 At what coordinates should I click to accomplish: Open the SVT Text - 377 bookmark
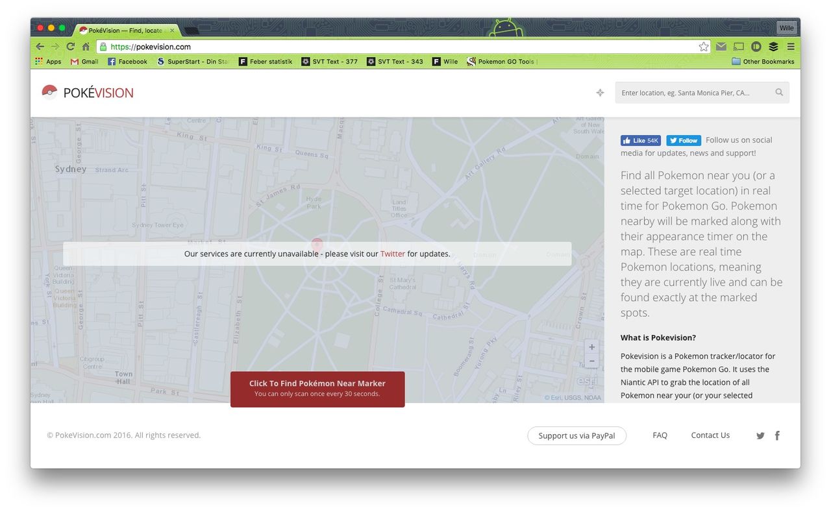(330, 62)
